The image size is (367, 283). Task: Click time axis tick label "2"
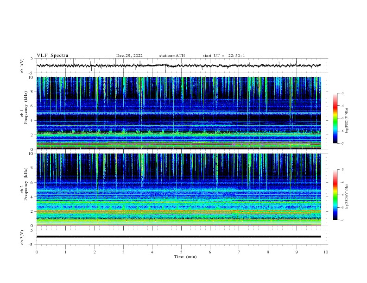click(95, 252)
